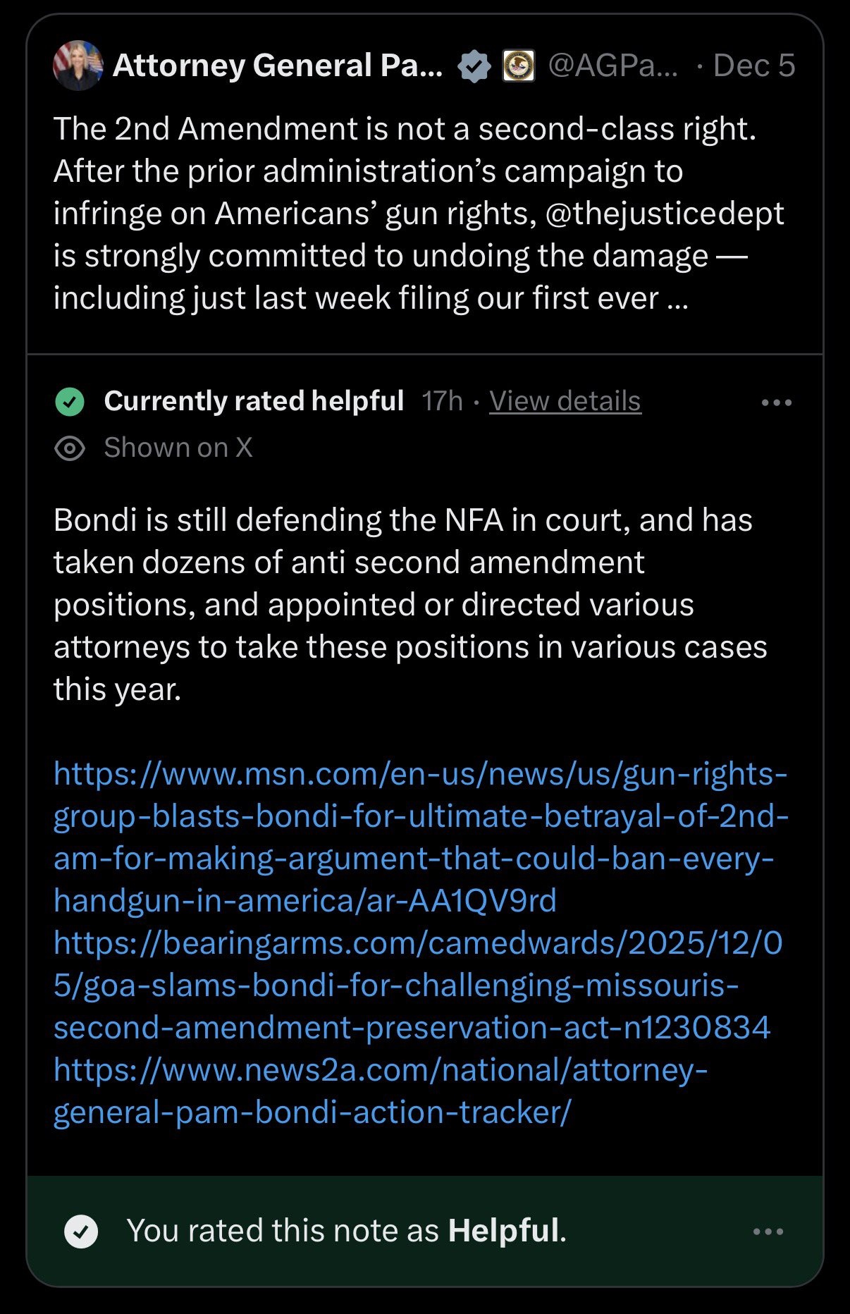Click the You rated this note Helpful banner
Viewport: 850px width, 1314px height.
(347, 1231)
